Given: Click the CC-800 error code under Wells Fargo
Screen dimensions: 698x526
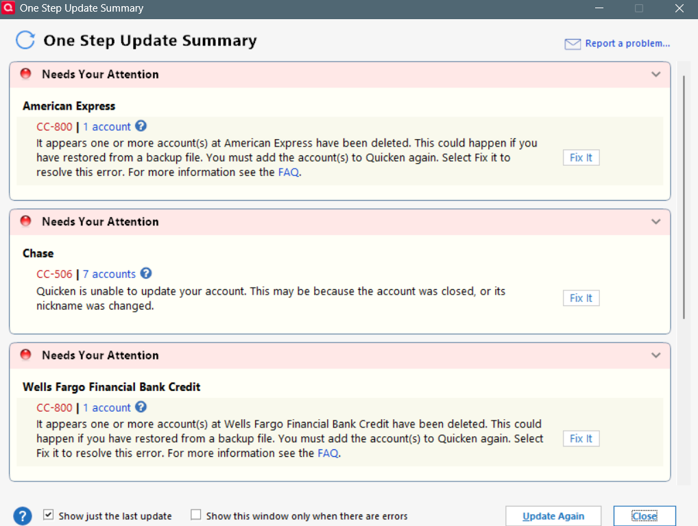Looking at the screenshot, I should click(x=54, y=408).
